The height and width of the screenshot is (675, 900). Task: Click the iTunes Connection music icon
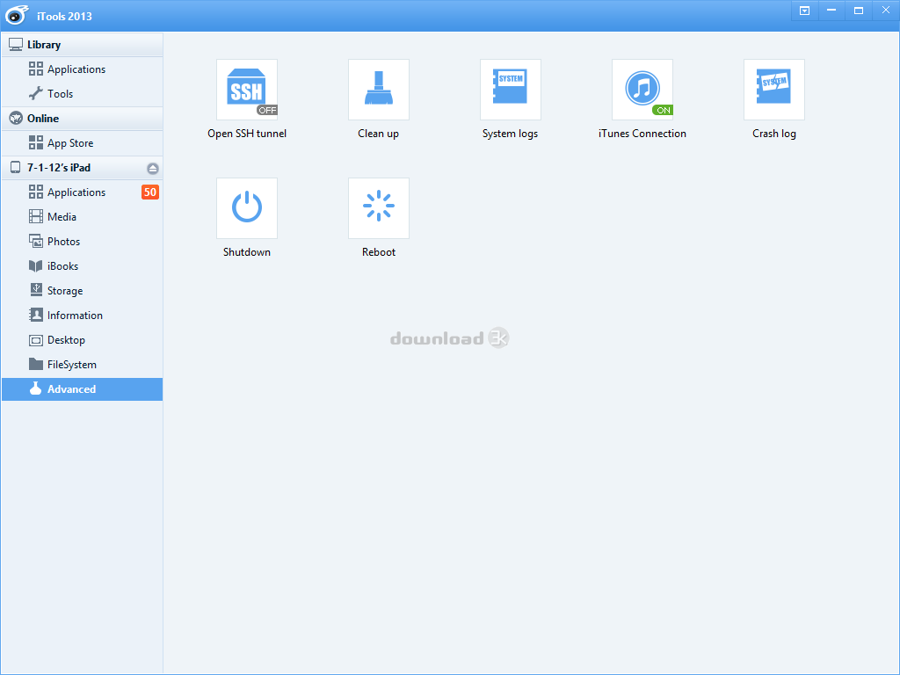[642, 87]
